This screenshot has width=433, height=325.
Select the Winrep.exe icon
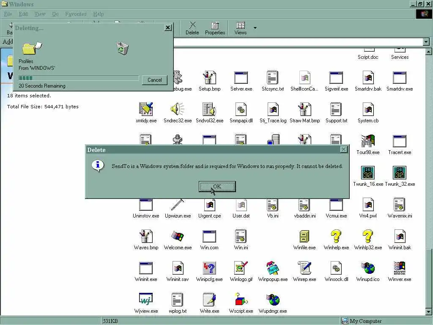pos(304,268)
